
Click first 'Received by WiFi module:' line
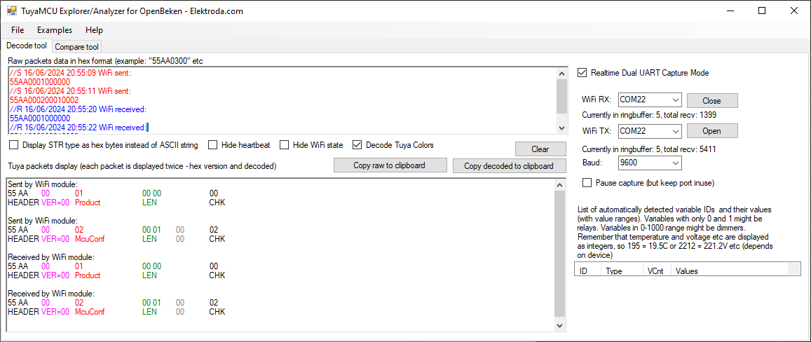(51, 256)
